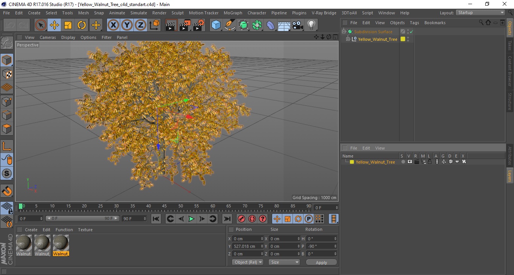Enable Model mode in left toolbar
This screenshot has height=275, width=514.
click(7, 60)
